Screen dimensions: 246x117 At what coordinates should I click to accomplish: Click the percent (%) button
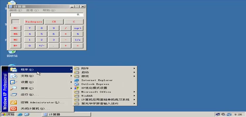point(78,34)
